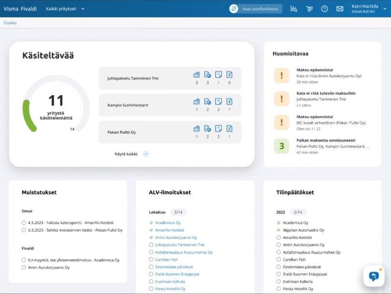The width and height of the screenshot is (391, 294).
Task: Open the Kaikki yritykset company dropdown
Action: (65, 9)
